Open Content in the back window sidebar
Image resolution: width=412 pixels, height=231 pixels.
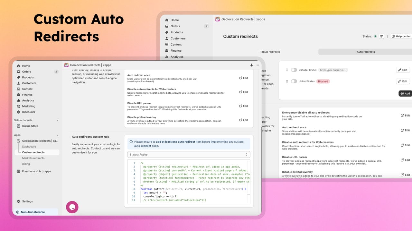[x=176, y=45]
